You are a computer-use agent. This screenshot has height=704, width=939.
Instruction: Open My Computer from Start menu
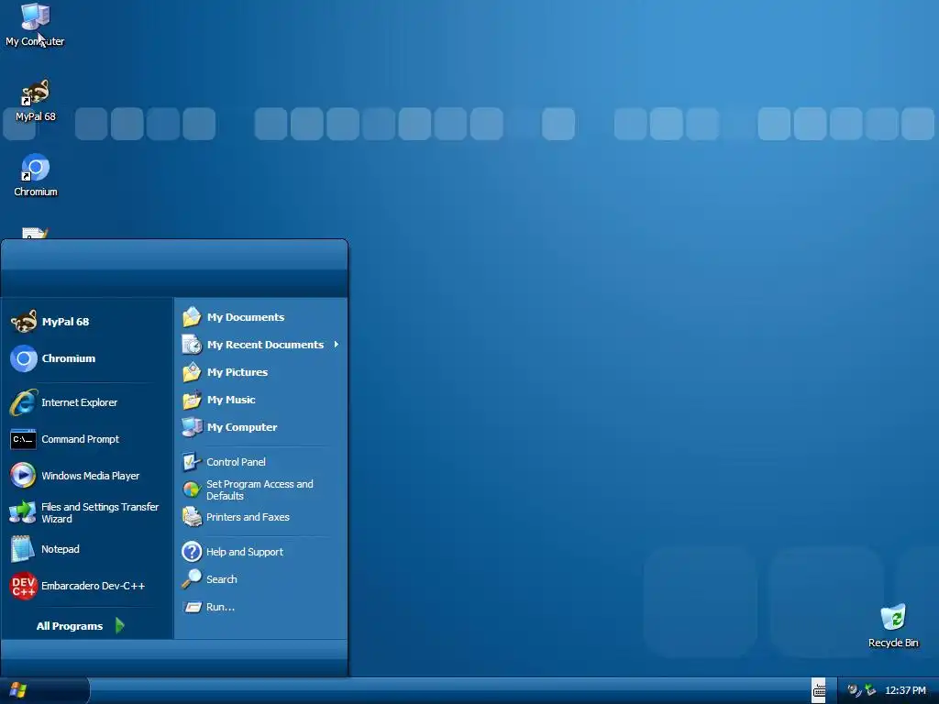261,427
